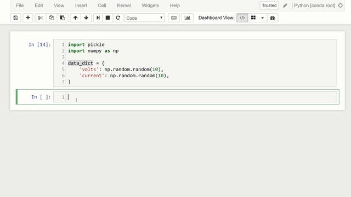Click the highlighted data_dict variable
Viewport: 351px width, 197px height.
pos(81,63)
